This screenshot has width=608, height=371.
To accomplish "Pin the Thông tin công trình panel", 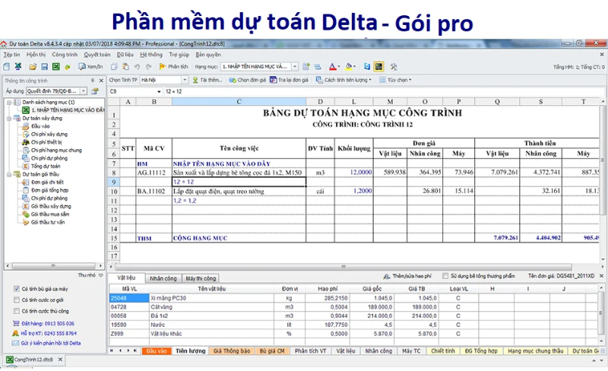I will [93, 81].
